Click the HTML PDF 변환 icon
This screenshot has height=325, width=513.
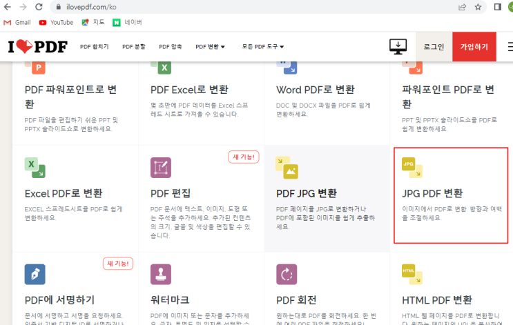(412, 274)
